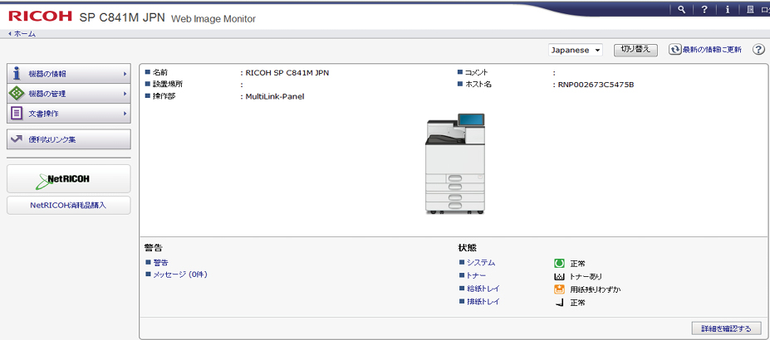Open help via header question mark icon

[704, 10]
